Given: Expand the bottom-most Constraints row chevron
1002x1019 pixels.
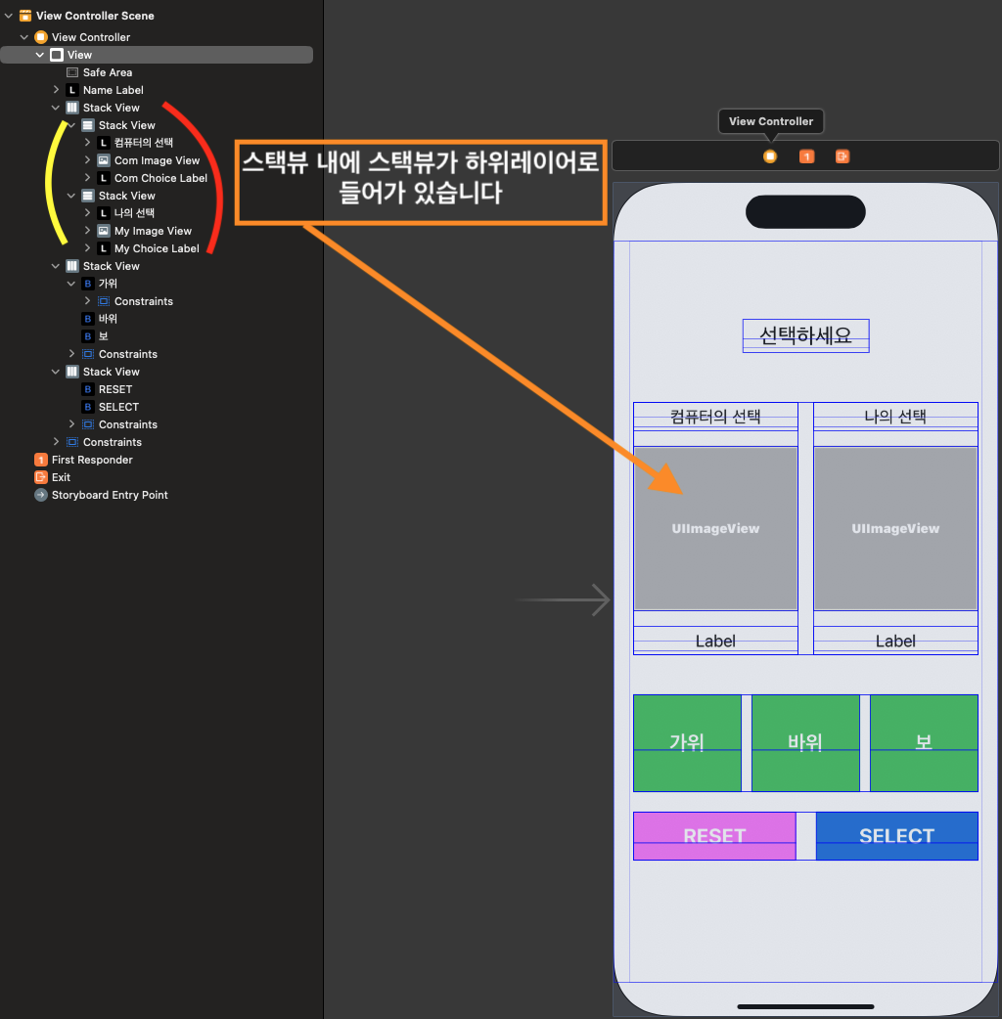Looking at the screenshot, I should click(56, 442).
